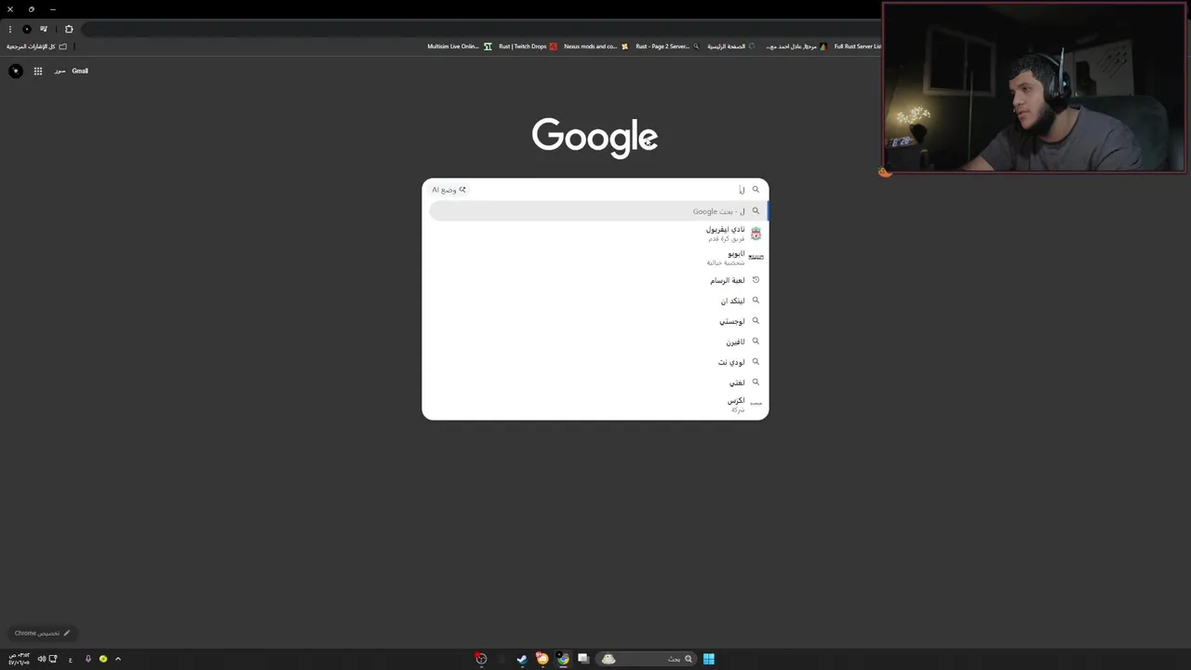Click the yellow-green tray icon
Image resolution: width=1191 pixels, height=670 pixels.
[x=103, y=659]
